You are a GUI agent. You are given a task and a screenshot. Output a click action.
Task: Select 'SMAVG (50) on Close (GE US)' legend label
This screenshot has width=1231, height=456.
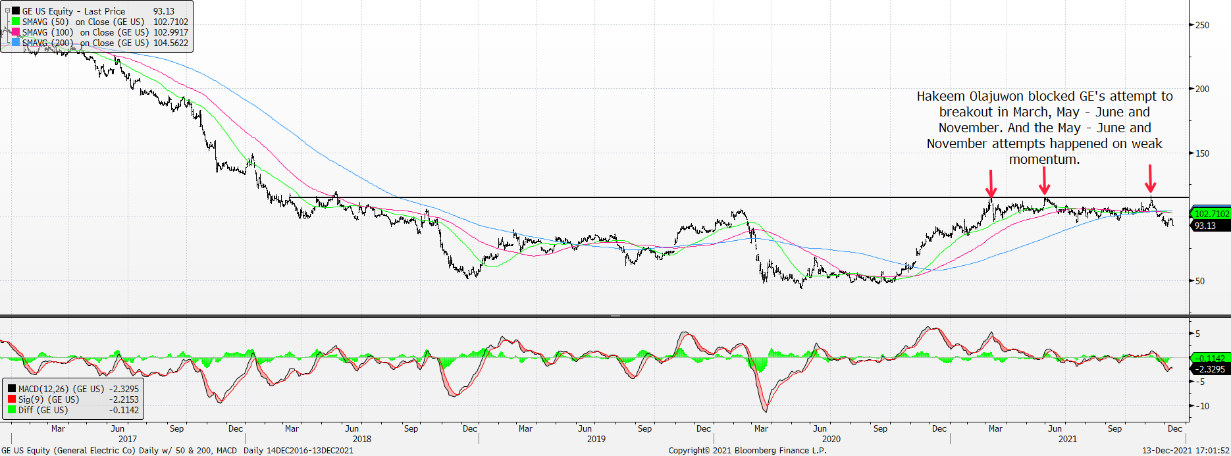pyautogui.click(x=84, y=22)
